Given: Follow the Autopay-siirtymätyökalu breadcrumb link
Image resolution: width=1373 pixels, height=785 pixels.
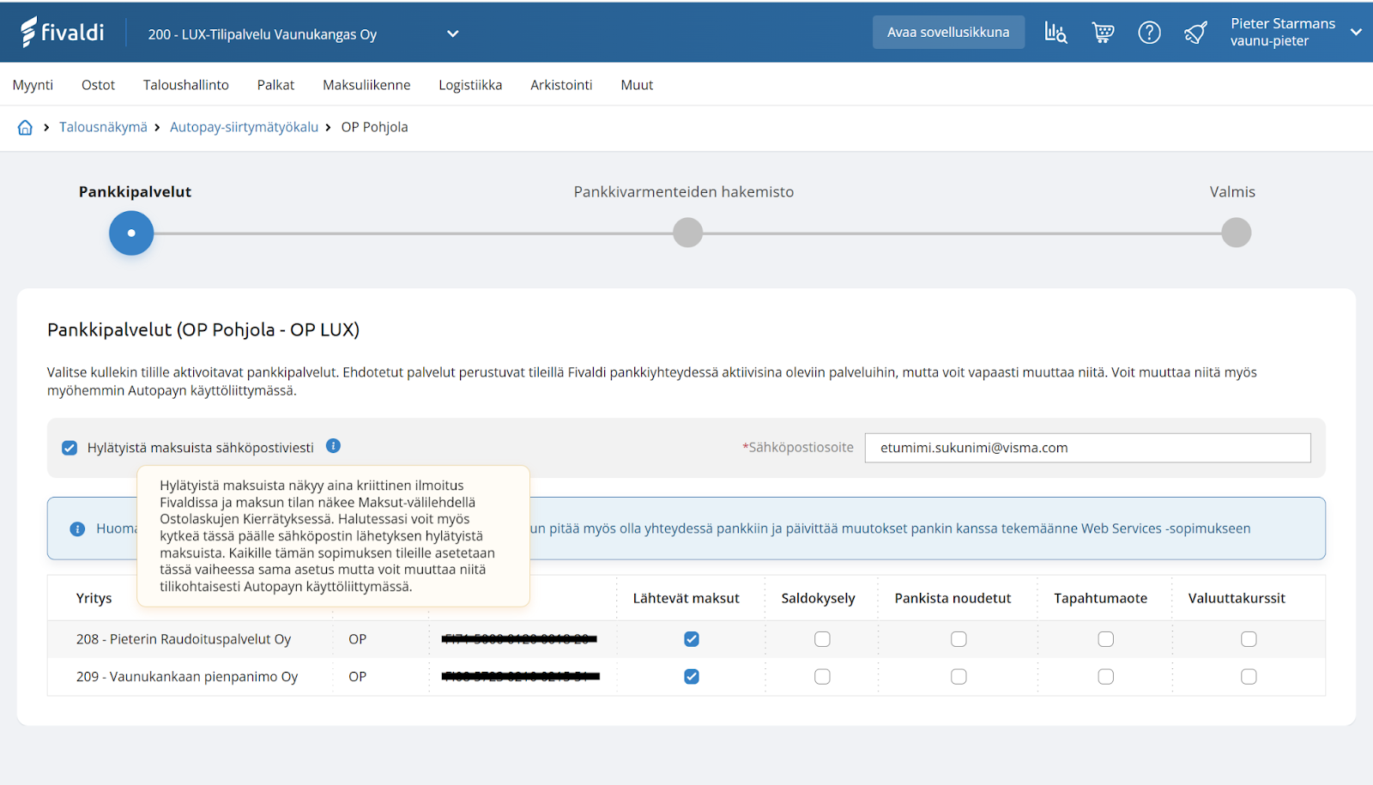Looking at the screenshot, I should pos(244,127).
